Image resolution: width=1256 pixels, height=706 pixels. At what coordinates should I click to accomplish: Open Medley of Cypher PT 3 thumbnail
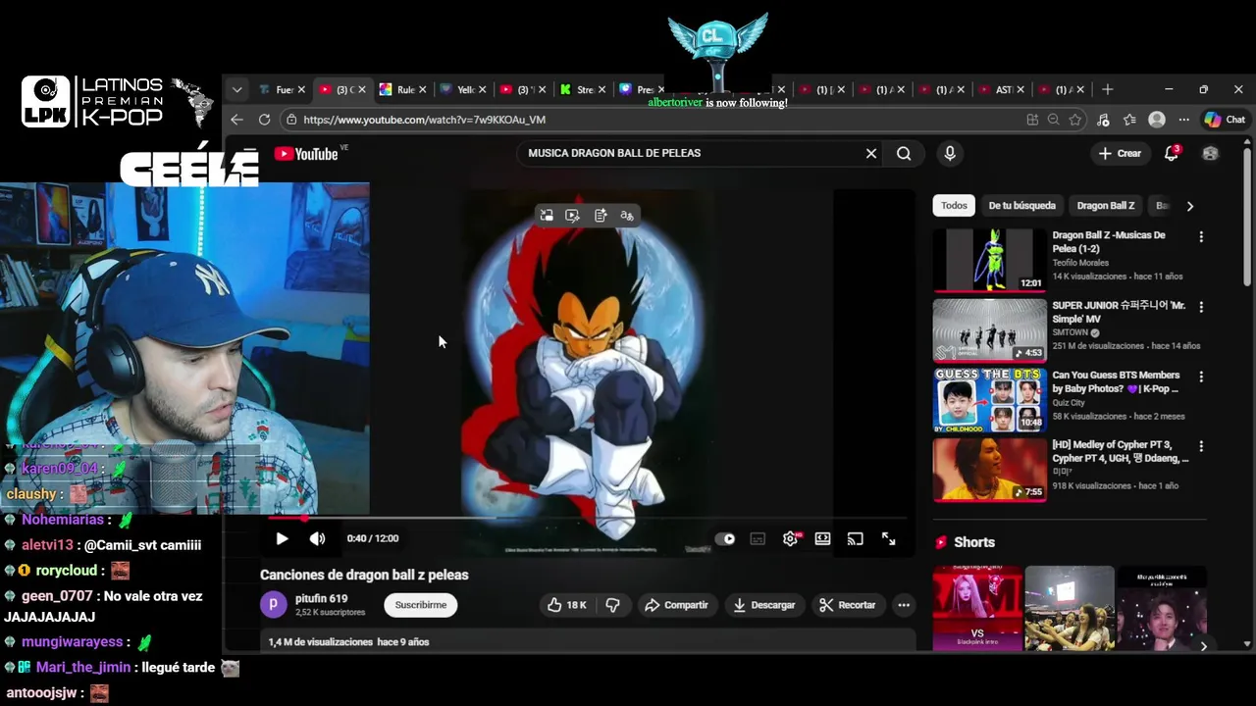990,470
